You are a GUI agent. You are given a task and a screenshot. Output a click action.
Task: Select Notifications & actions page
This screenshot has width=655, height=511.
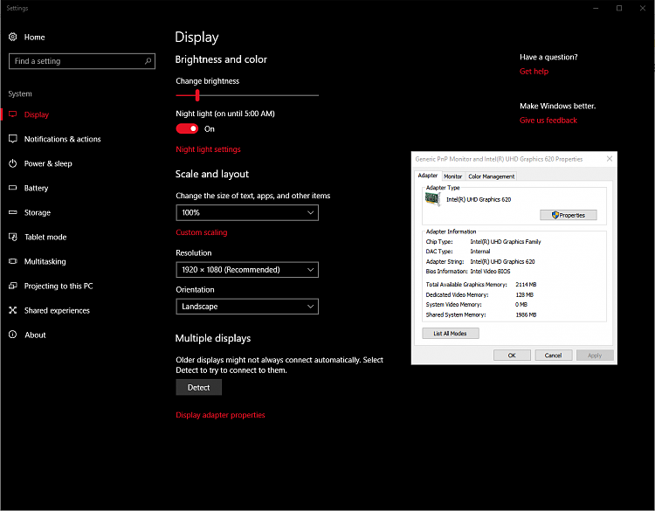[62, 139]
